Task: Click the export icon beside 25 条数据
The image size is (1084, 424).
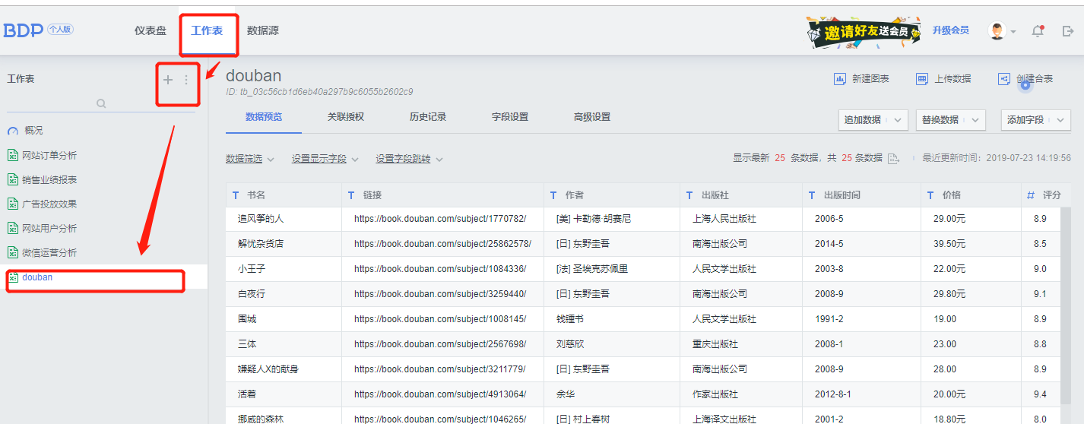Action: point(893,158)
